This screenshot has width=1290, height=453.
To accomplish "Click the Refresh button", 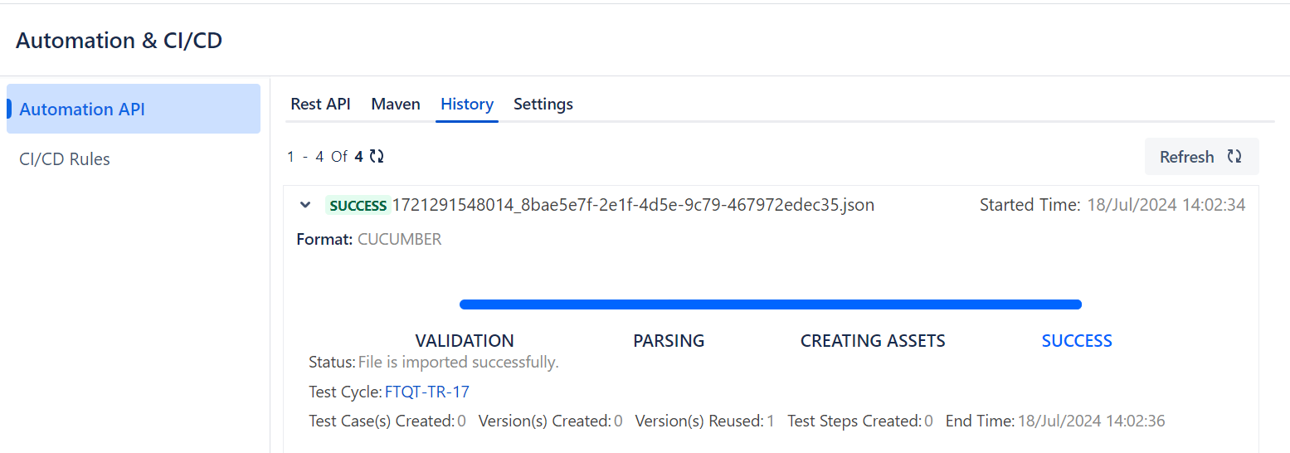I will pos(1201,157).
